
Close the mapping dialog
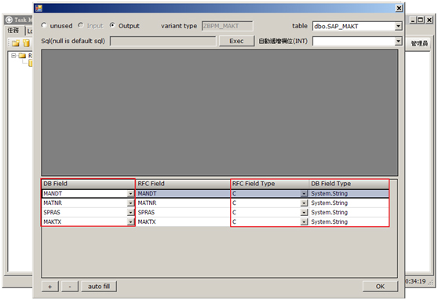pyautogui.click(x=400, y=9)
